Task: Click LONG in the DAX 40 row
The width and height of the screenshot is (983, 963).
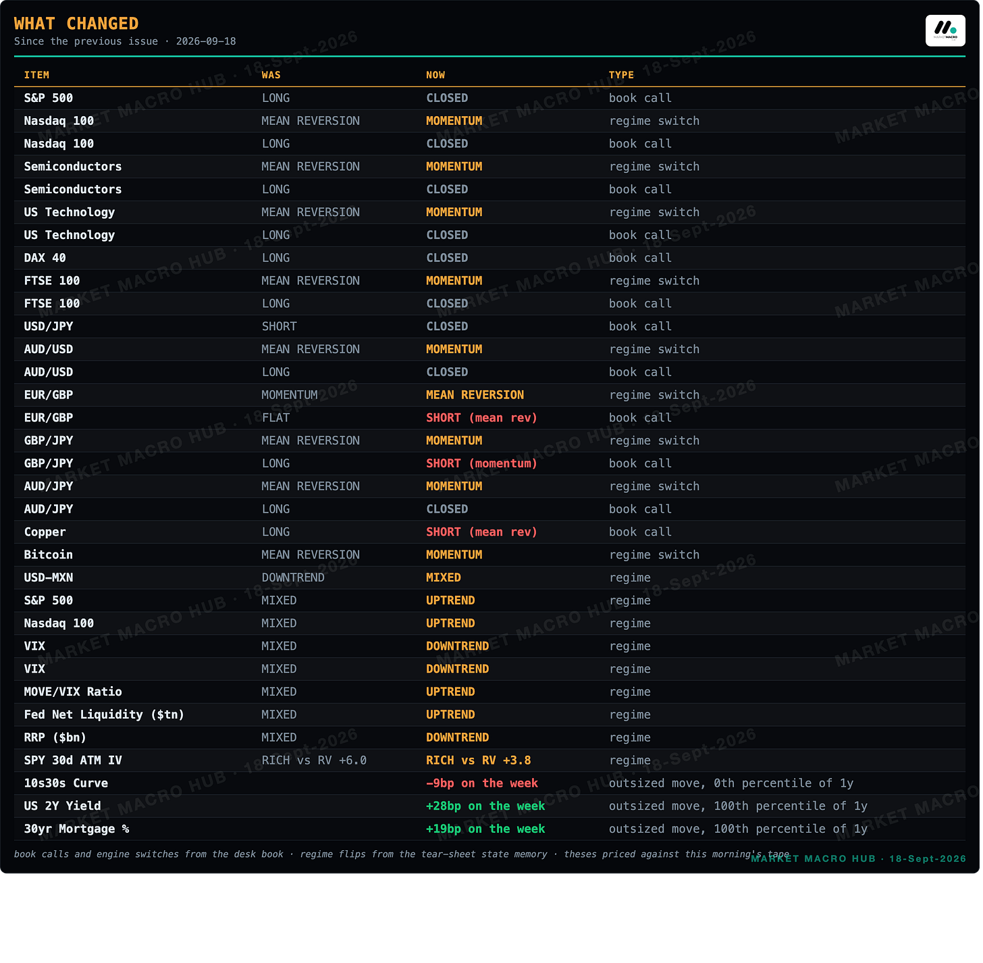Action: click(x=275, y=258)
